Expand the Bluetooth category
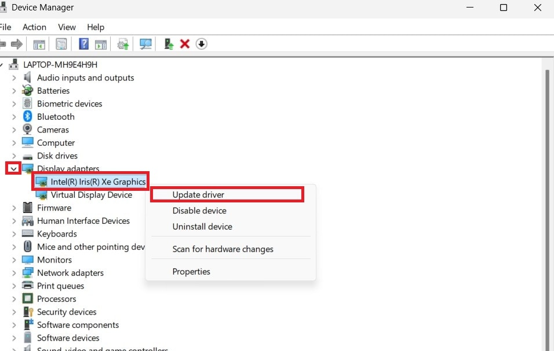 tap(14, 117)
